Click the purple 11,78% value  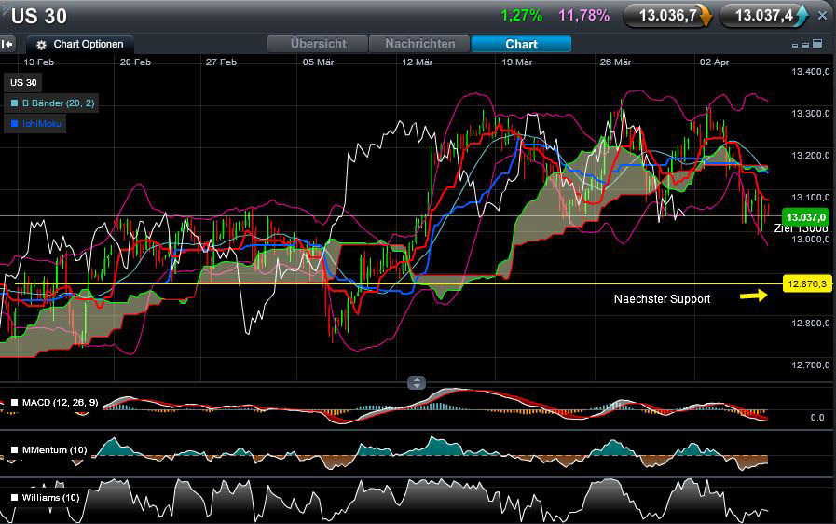tap(583, 16)
